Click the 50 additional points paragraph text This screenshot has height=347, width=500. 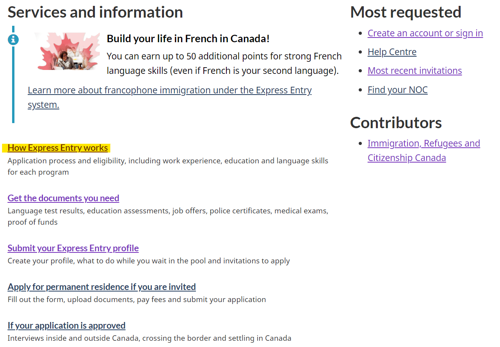[x=224, y=64]
